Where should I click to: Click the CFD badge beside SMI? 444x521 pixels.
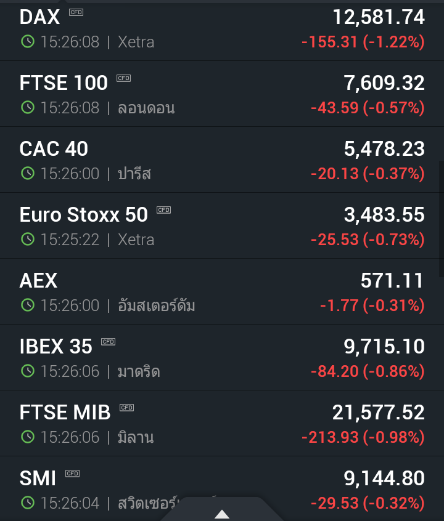coord(72,474)
